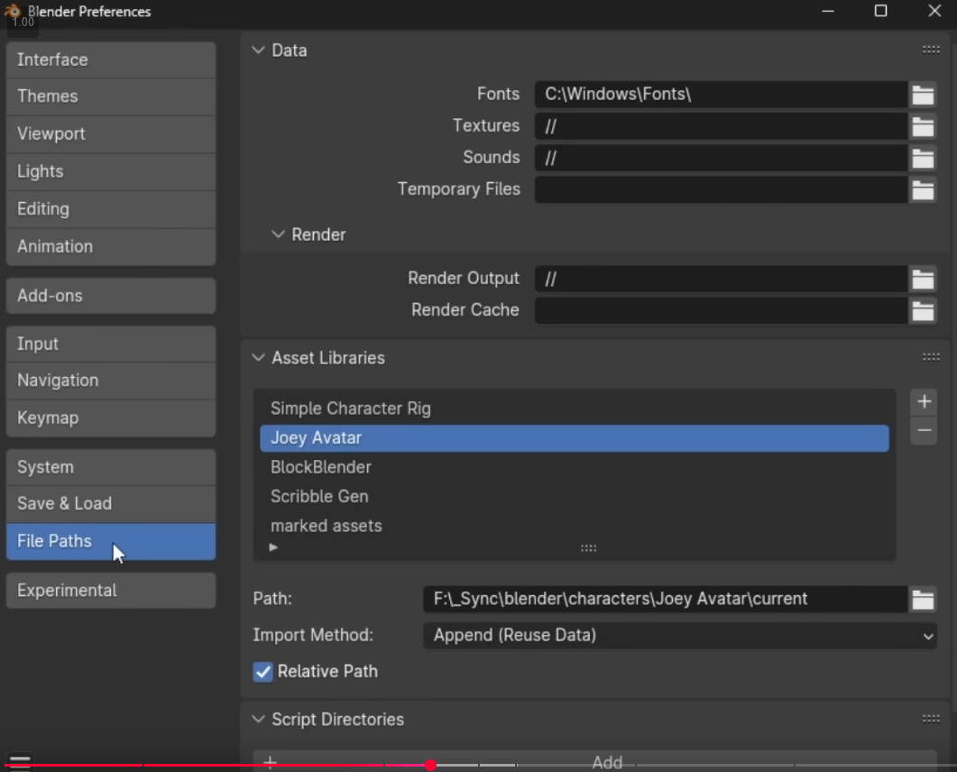Screen dimensions: 957x772
Task: Collapse the Asset Libraries panel
Action: 259,358
